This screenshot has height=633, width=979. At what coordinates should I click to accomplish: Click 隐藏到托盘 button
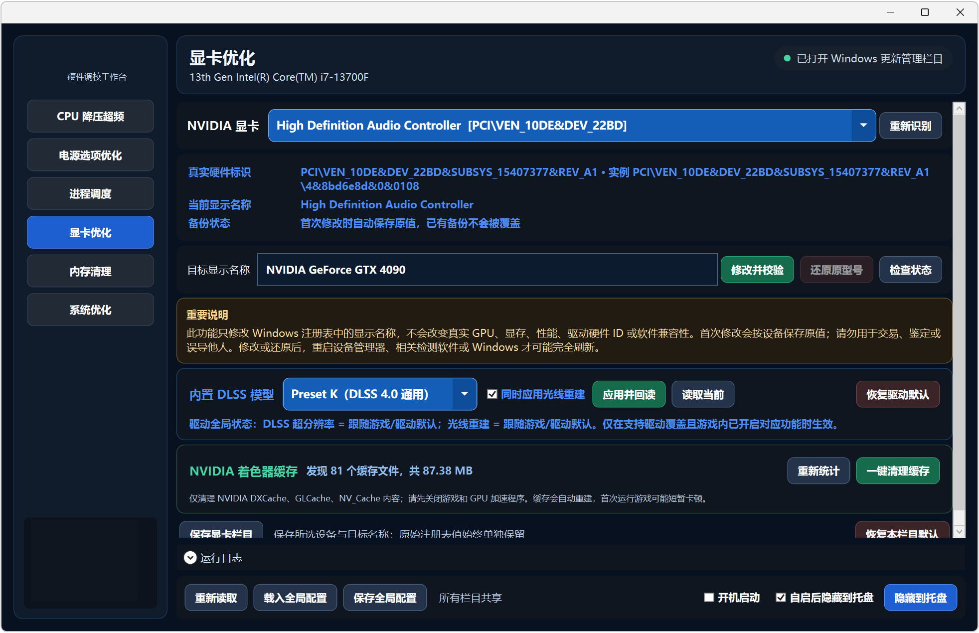920,597
